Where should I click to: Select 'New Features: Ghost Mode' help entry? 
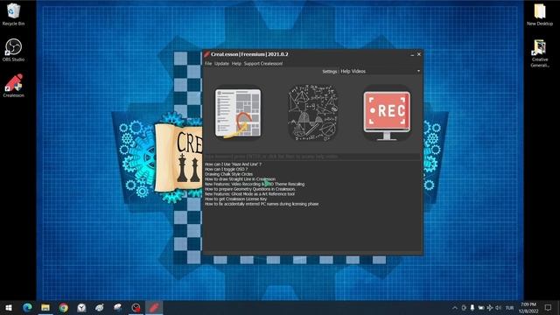(x=249, y=194)
